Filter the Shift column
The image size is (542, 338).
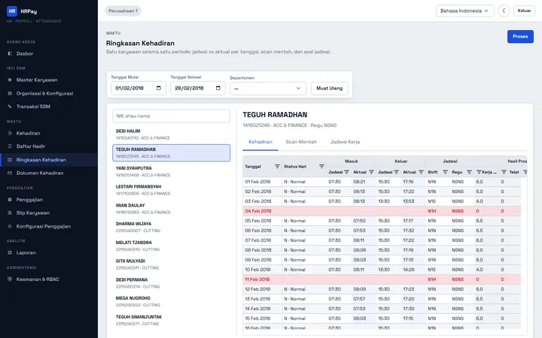point(445,172)
